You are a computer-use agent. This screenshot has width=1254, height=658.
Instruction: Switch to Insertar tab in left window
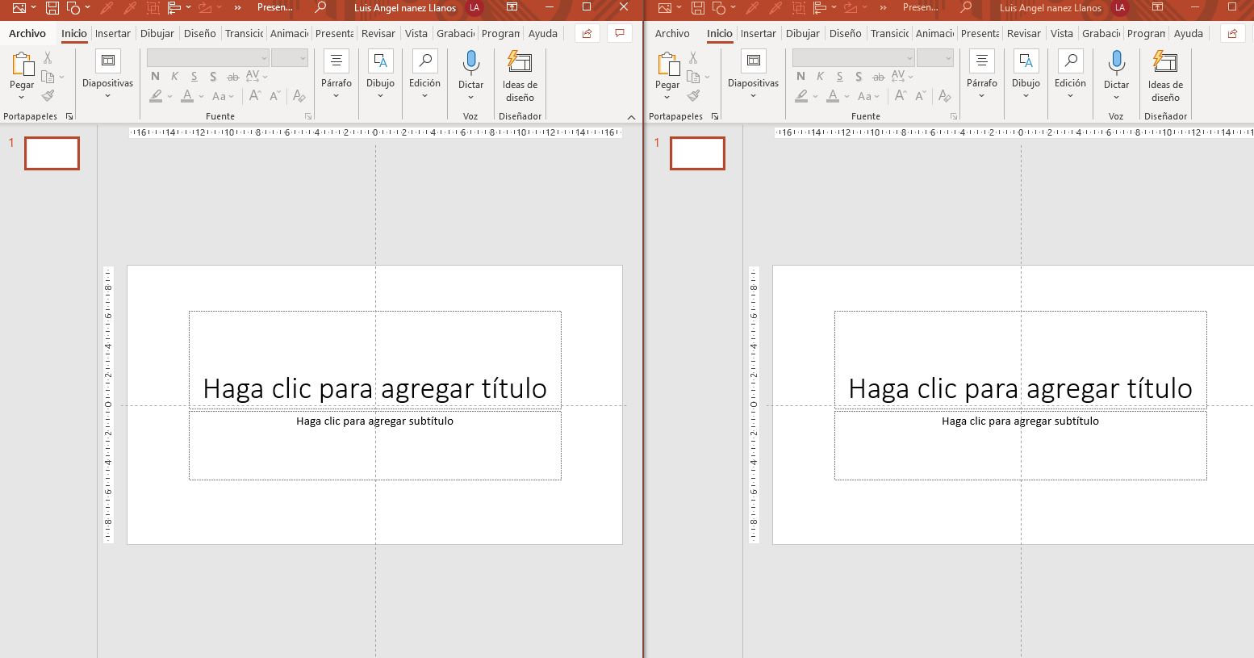click(113, 34)
